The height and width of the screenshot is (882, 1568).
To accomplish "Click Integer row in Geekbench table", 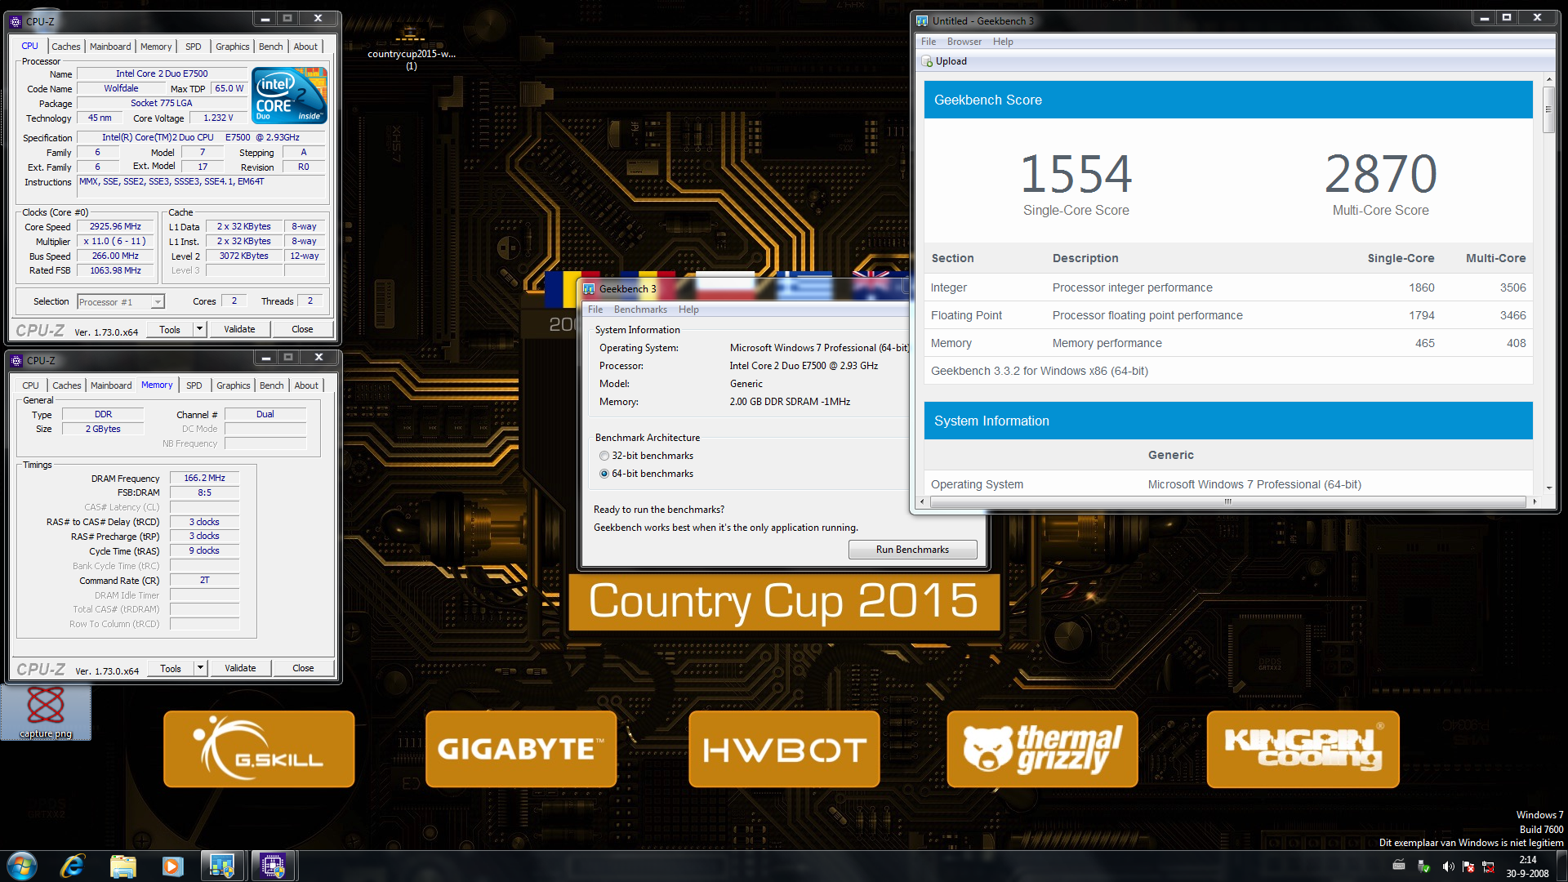I will (1228, 287).
